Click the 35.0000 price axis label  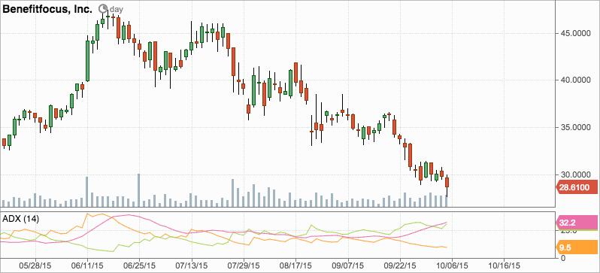coord(576,128)
